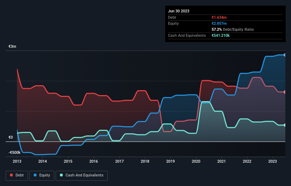Toggle the Debt legend button
Screen dimensions: 291x186
pyautogui.click(x=17, y=175)
